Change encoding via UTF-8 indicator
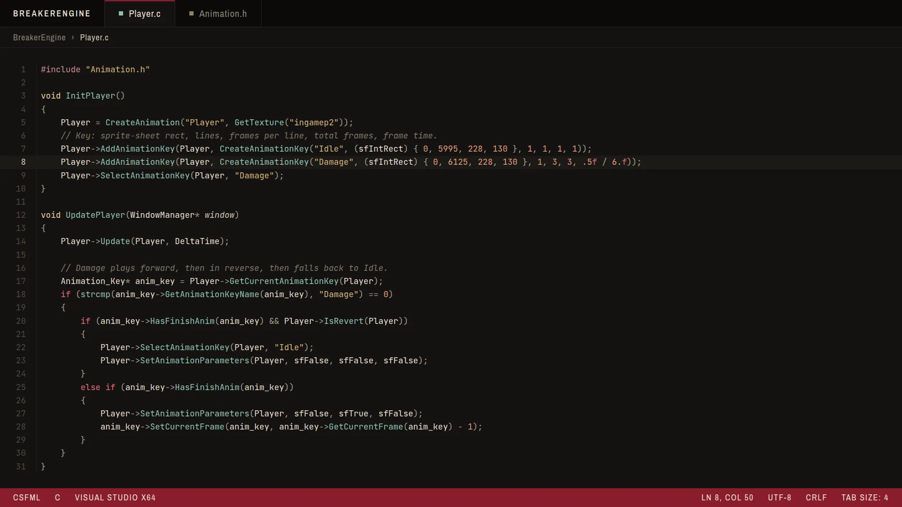The width and height of the screenshot is (902, 507). click(x=779, y=498)
